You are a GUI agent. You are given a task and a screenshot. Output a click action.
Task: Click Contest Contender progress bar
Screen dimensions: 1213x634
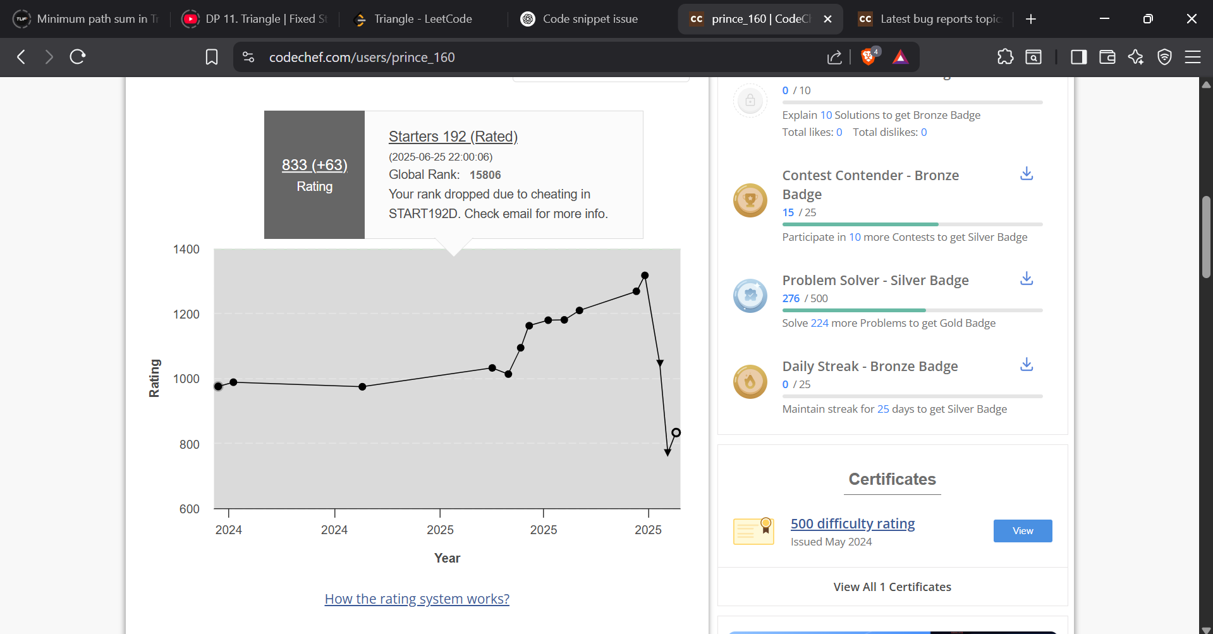point(912,224)
